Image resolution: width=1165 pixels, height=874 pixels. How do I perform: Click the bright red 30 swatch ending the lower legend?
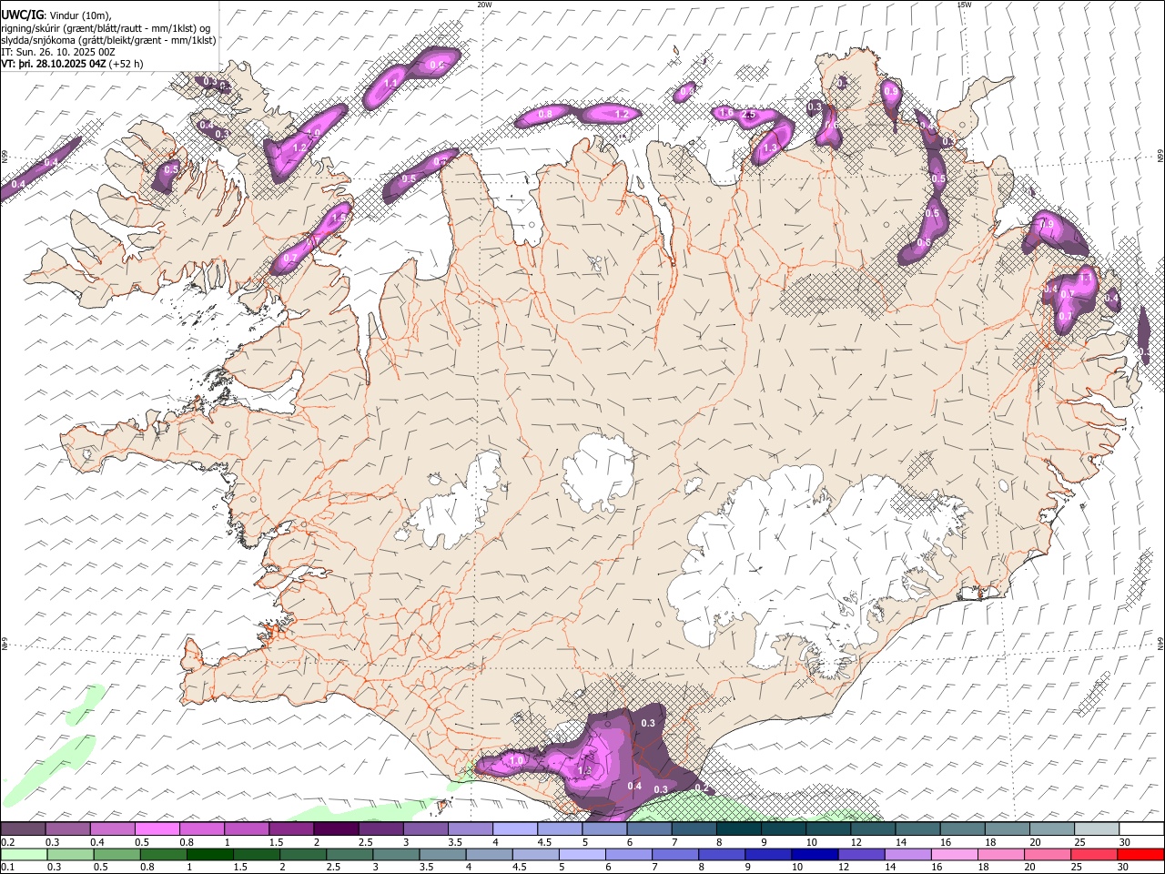point(1140,854)
